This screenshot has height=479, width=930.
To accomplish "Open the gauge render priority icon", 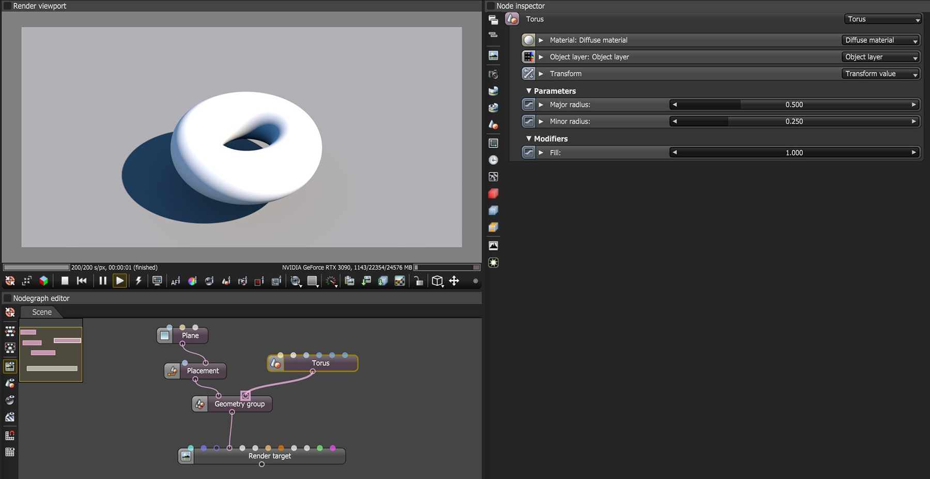I will click(331, 281).
